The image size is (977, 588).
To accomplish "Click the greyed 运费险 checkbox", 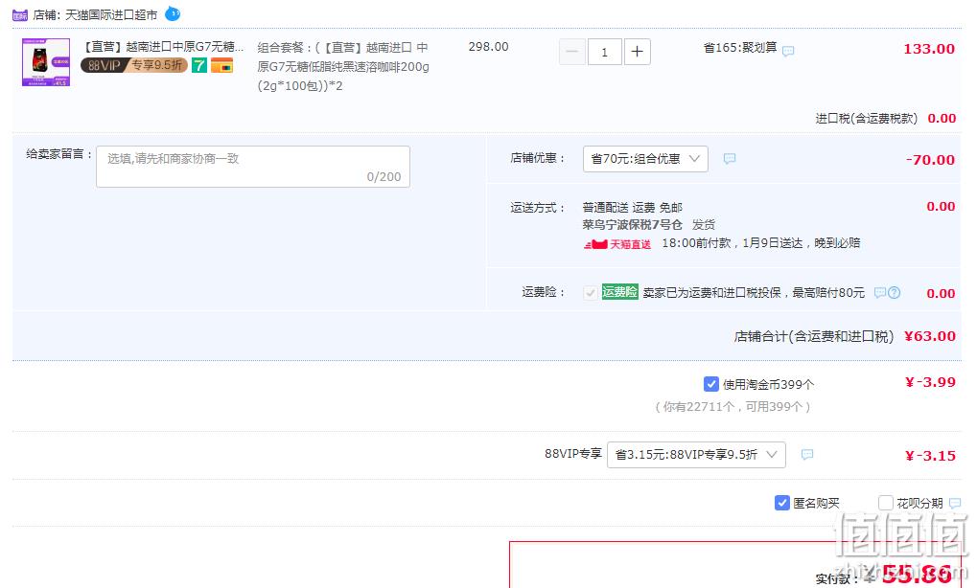I will point(590,292).
